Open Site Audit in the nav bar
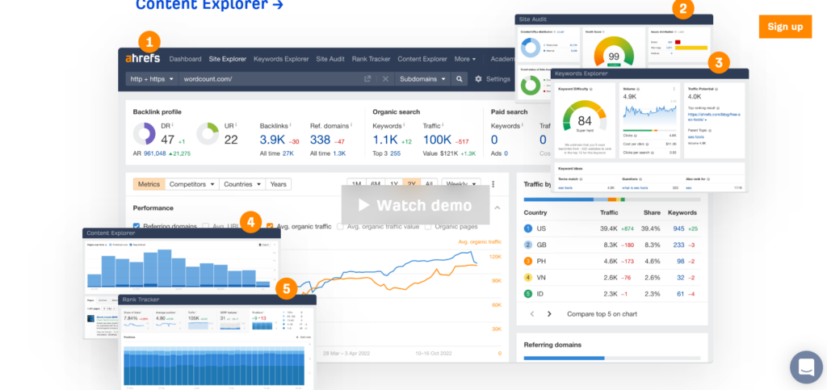 pos(330,59)
